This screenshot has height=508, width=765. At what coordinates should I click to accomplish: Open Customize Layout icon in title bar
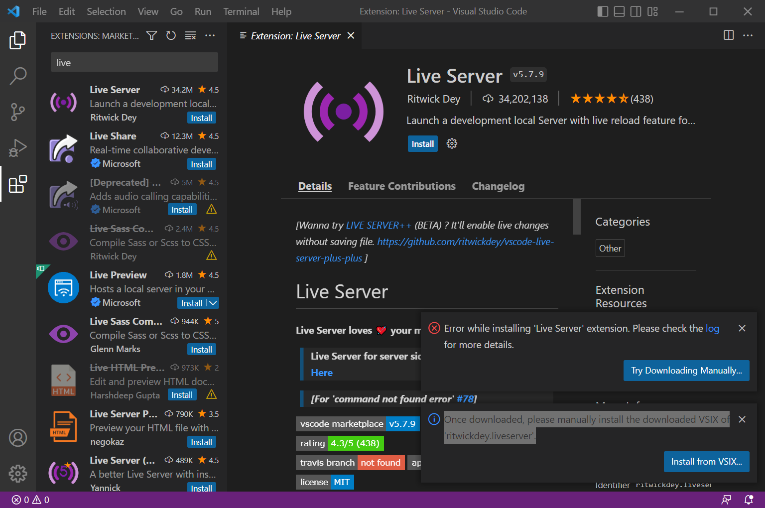point(652,11)
